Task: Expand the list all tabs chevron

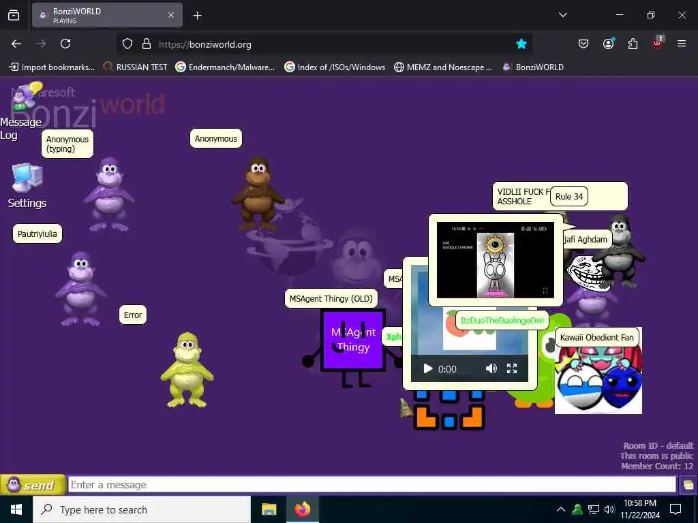Action: (562, 15)
